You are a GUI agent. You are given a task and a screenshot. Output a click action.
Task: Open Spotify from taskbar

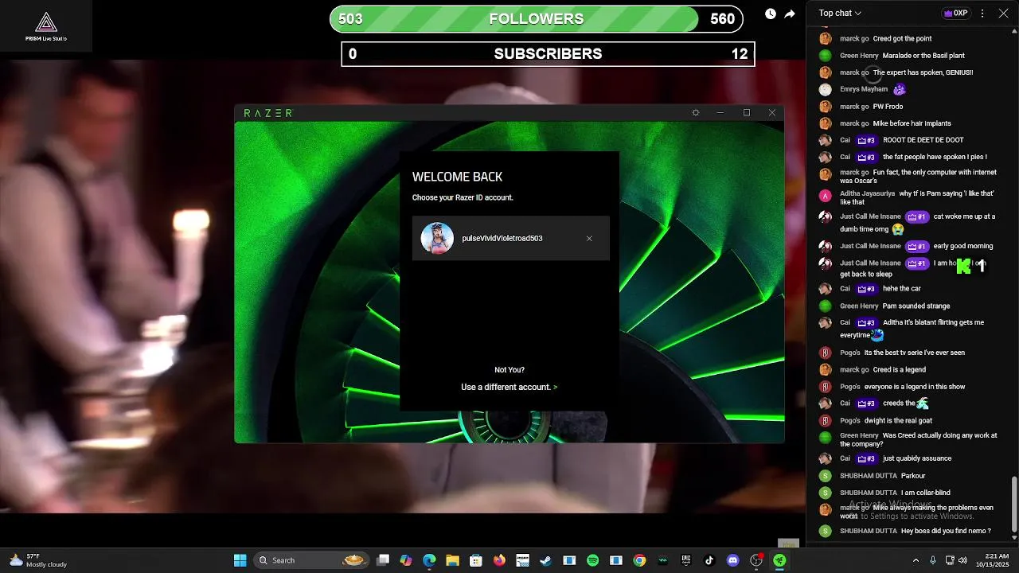[x=592, y=560]
